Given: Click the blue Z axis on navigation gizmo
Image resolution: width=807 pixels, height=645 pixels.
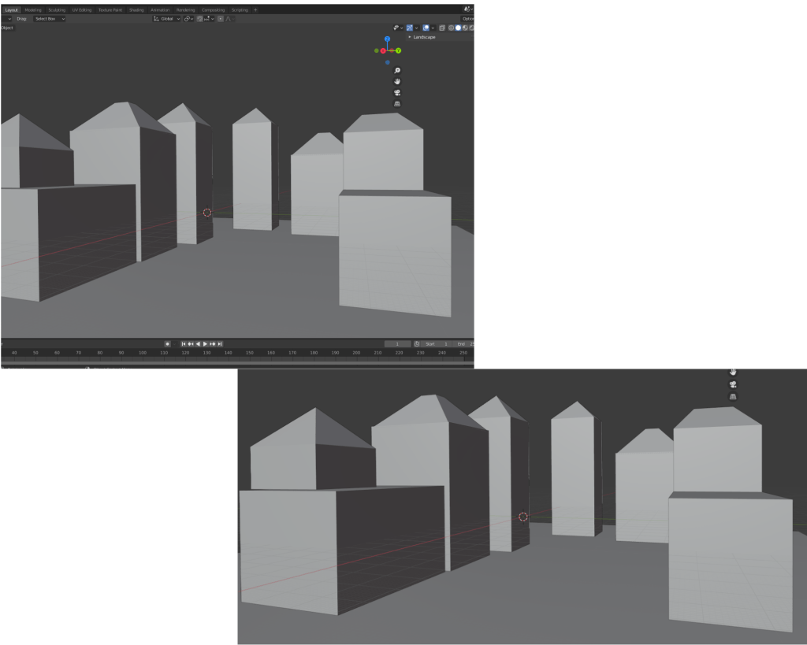Looking at the screenshot, I should [387, 39].
